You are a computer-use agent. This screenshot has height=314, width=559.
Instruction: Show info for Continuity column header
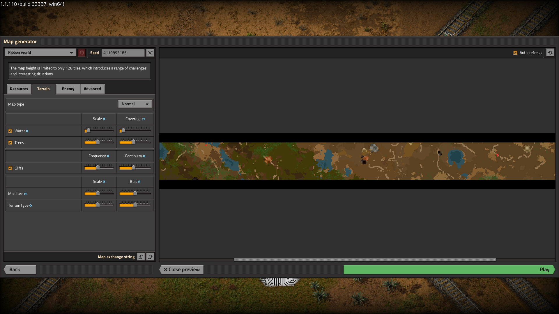point(144,156)
